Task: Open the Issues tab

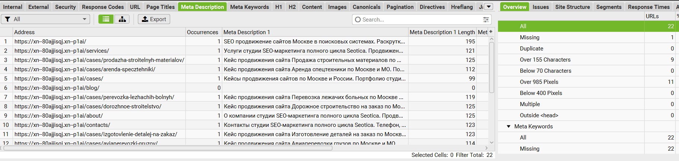Action: 540,7
